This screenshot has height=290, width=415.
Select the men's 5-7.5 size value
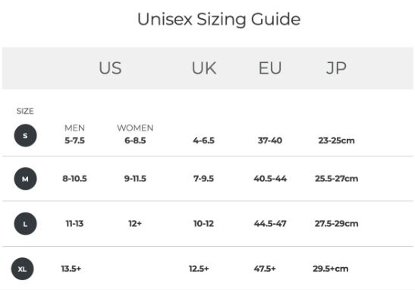(74, 140)
